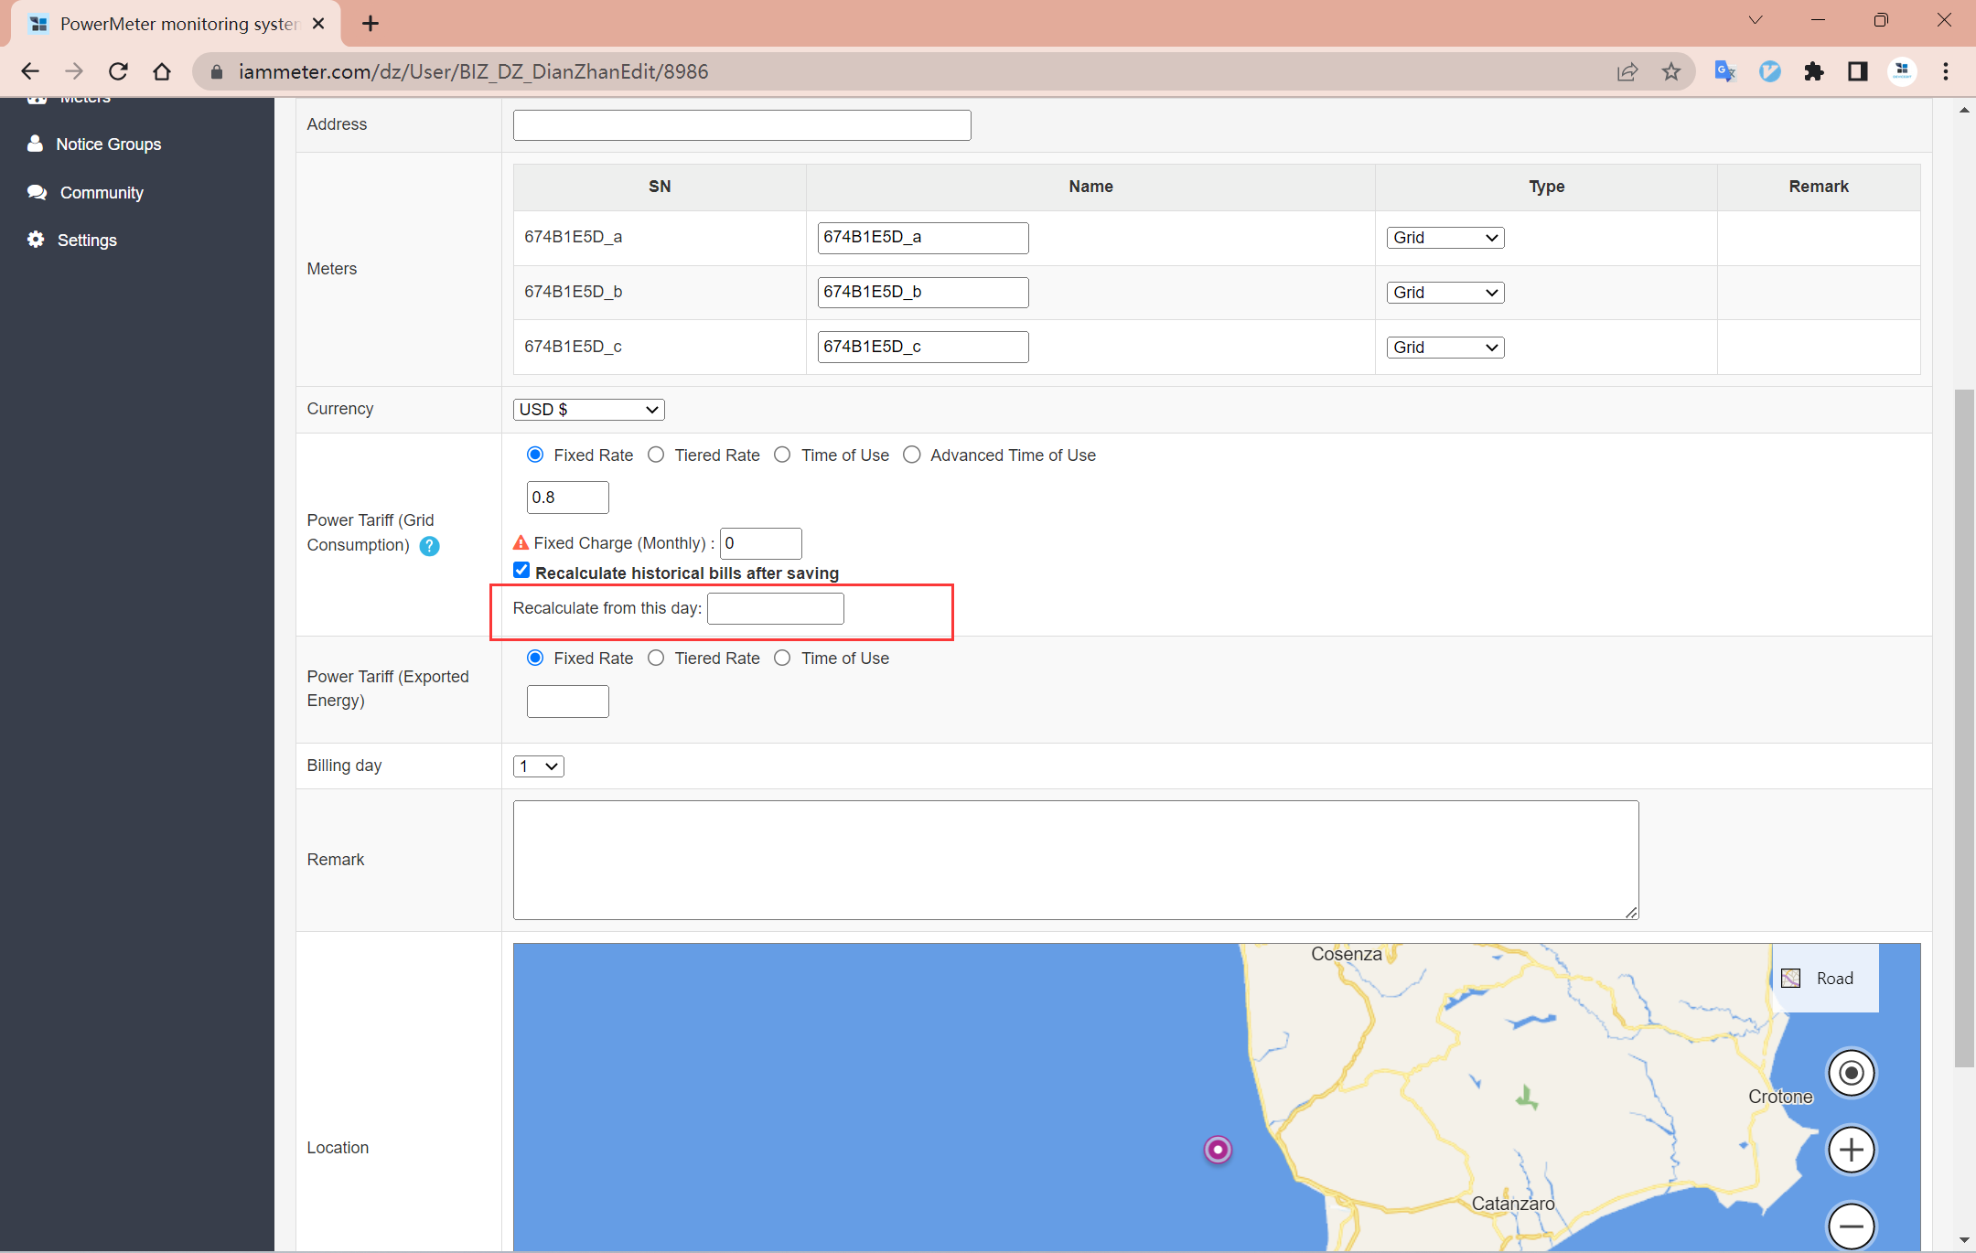The height and width of the screenshot is (1253, 1976).
Task: Open the browser extensions puzzle icon
Action: pos(1813,71)
